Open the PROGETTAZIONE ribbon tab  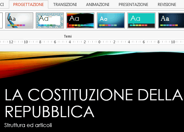(28, 5)
